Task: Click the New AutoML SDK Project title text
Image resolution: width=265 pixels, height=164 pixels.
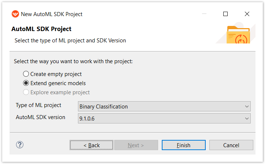Action: tap(52, 14)
